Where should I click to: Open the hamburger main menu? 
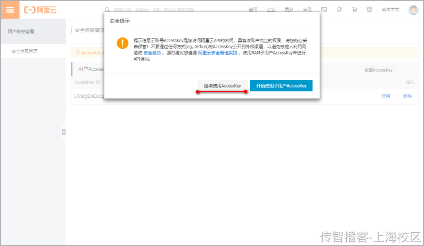click(x=10, y=10)
